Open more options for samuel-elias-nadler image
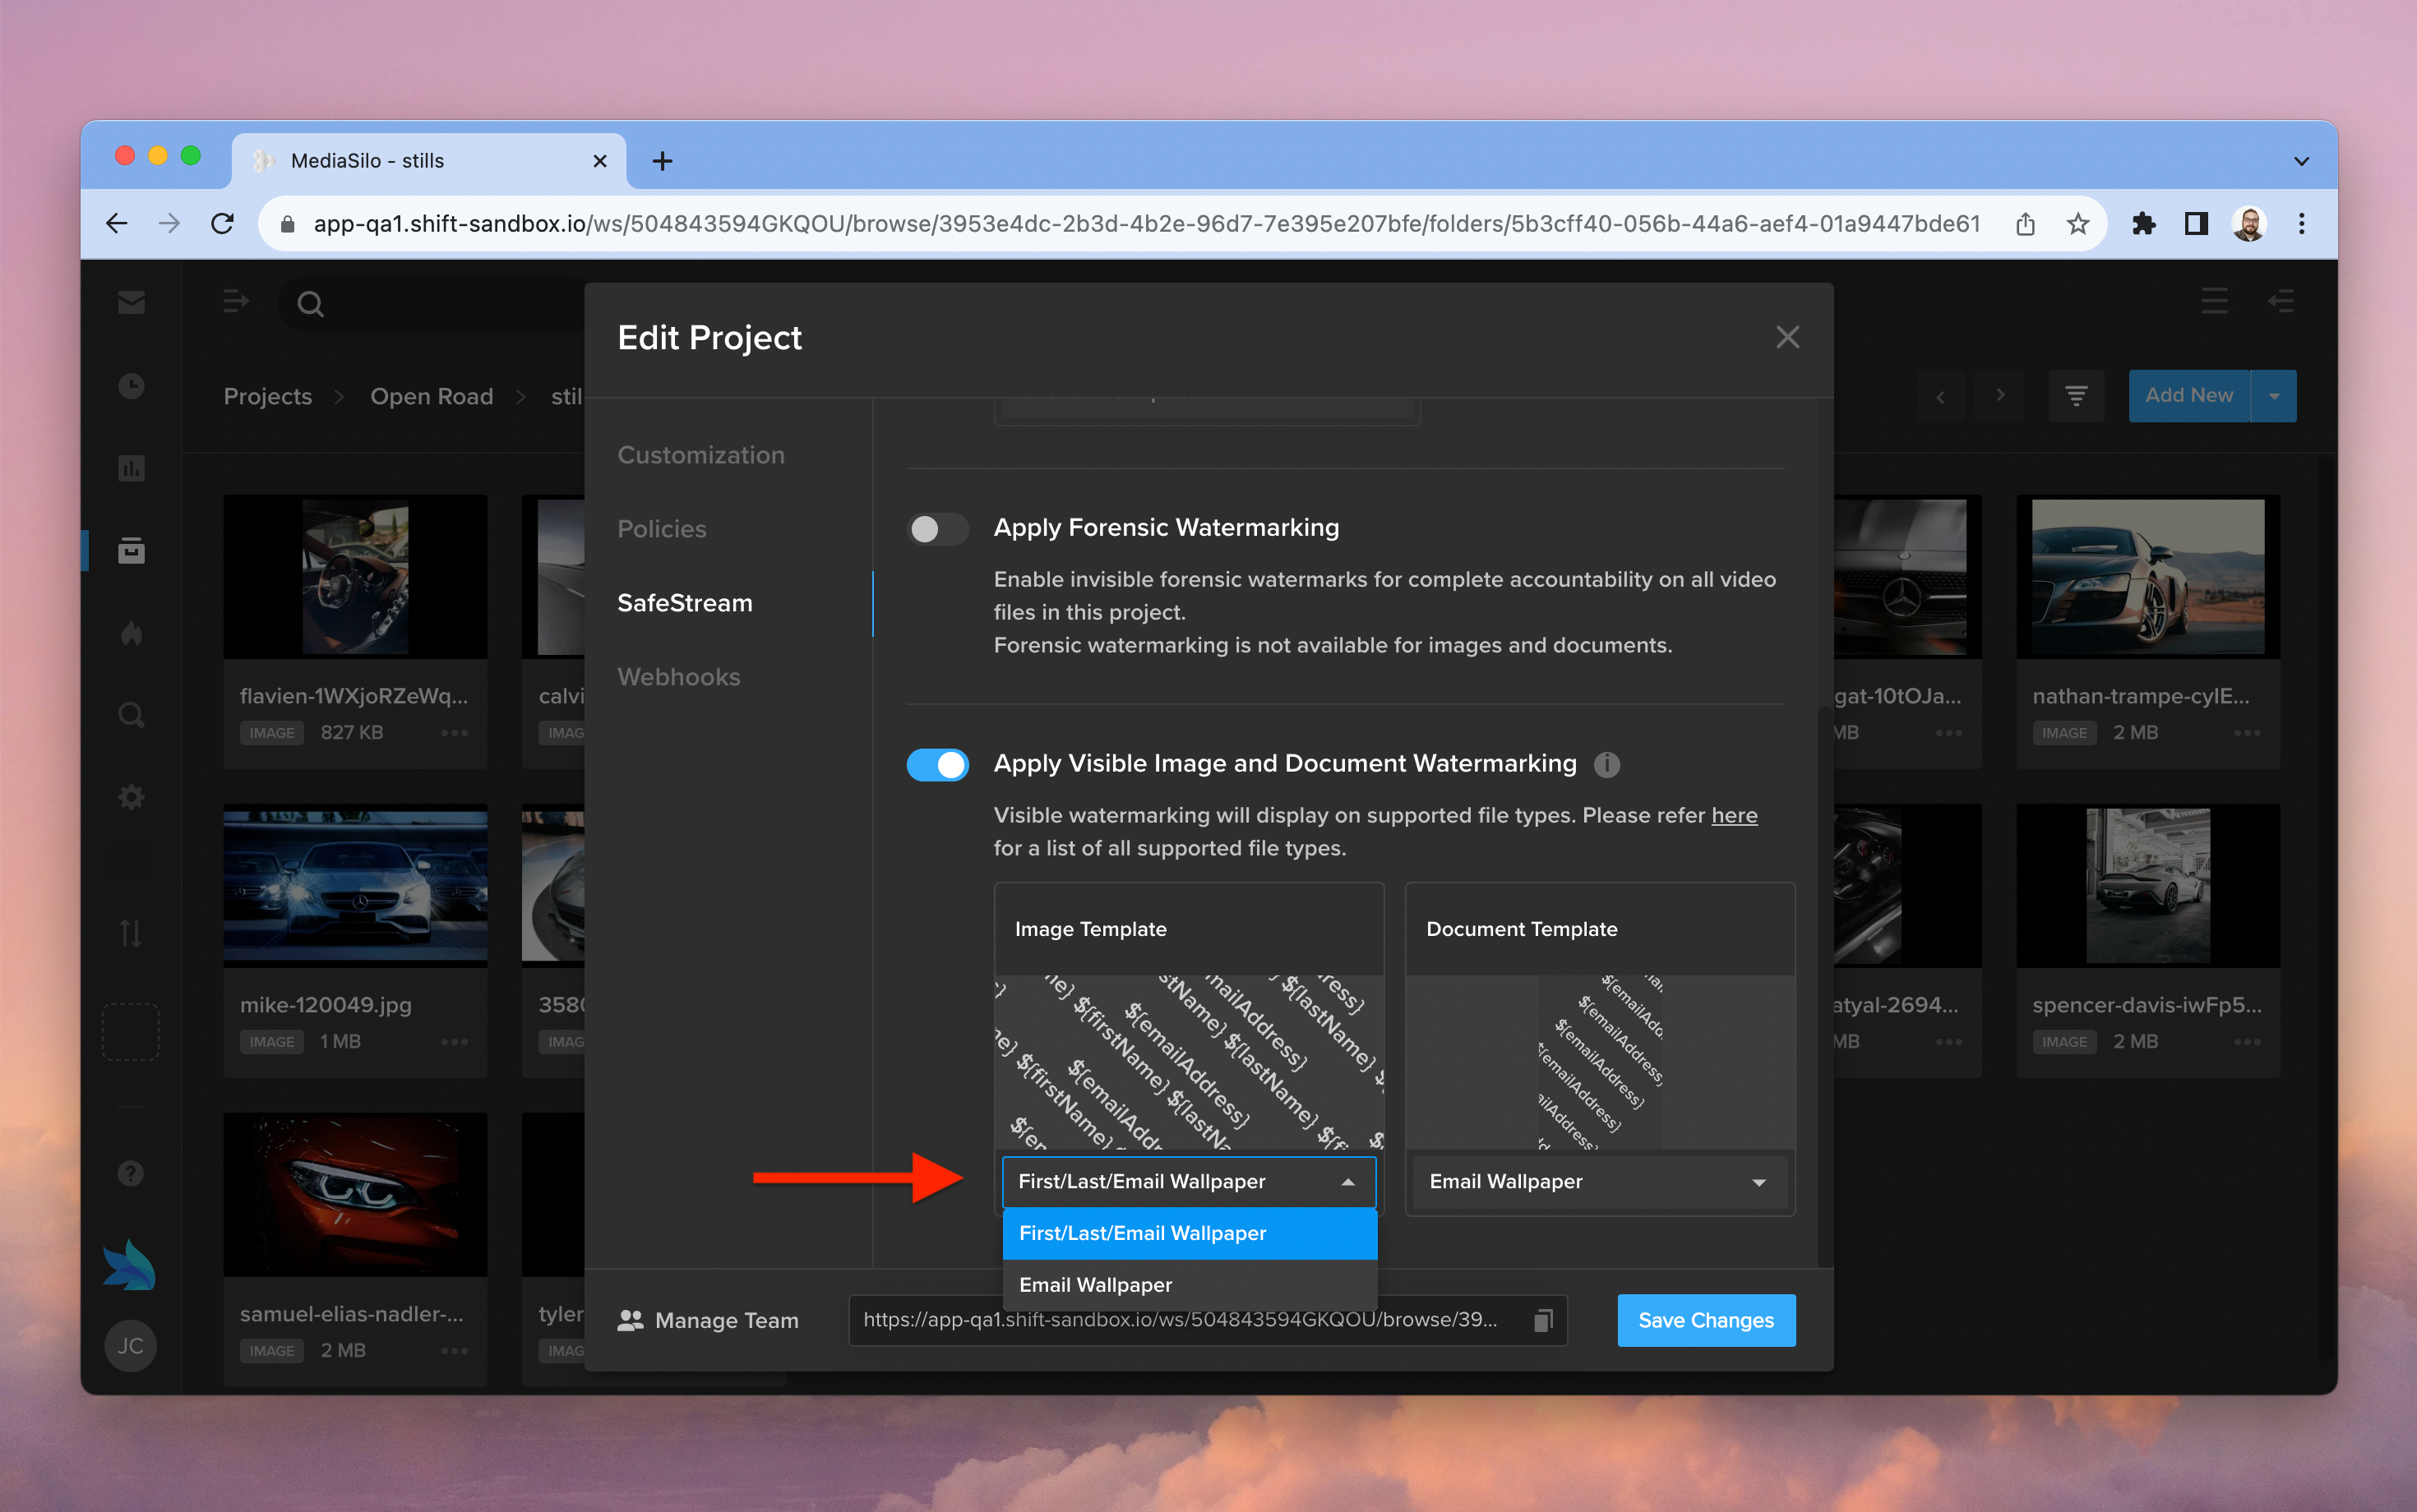This screenshot has height=1512, width=2417. coord(454,1351)
